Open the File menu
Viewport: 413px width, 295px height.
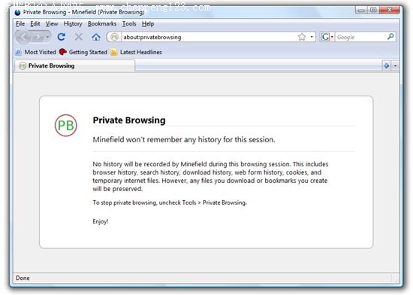point(20,24)
